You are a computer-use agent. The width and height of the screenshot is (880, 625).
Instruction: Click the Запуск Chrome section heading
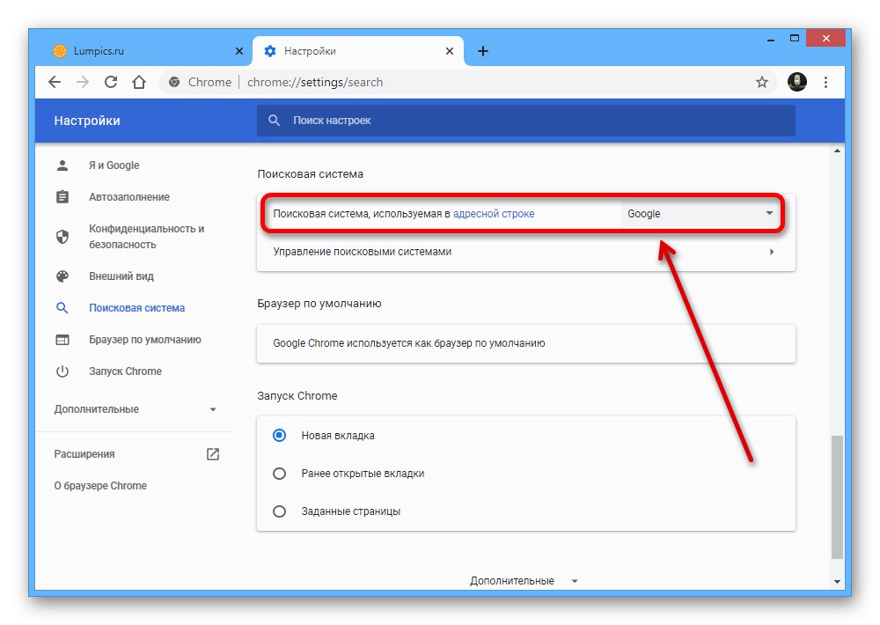pos(297,396)
